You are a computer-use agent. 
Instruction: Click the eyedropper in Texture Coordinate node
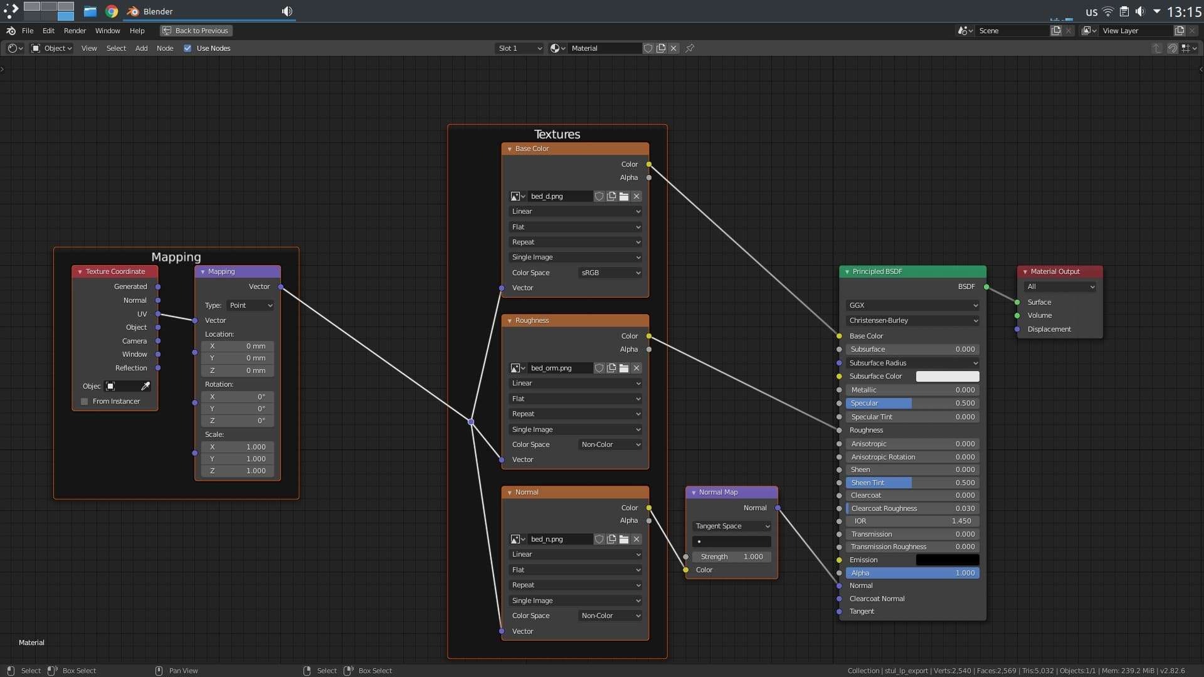click(145, 386)
